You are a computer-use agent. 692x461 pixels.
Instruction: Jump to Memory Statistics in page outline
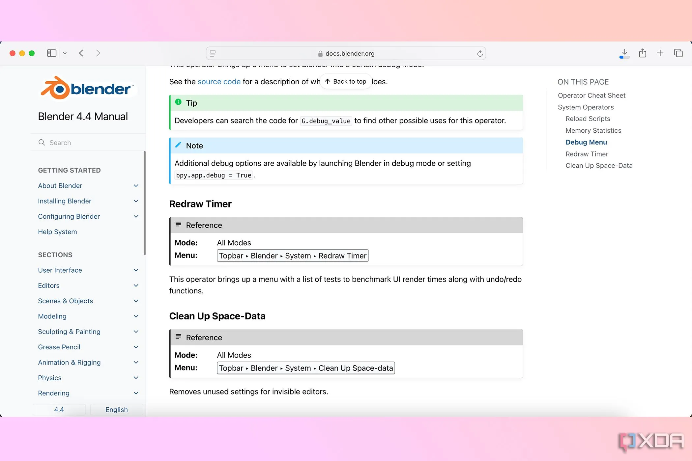(593, 131)
